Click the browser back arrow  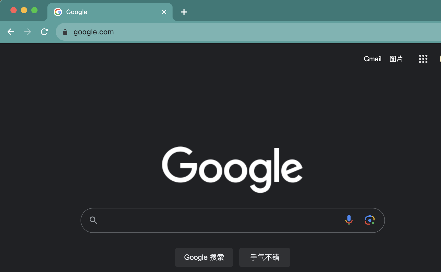[x=11, y=32]
